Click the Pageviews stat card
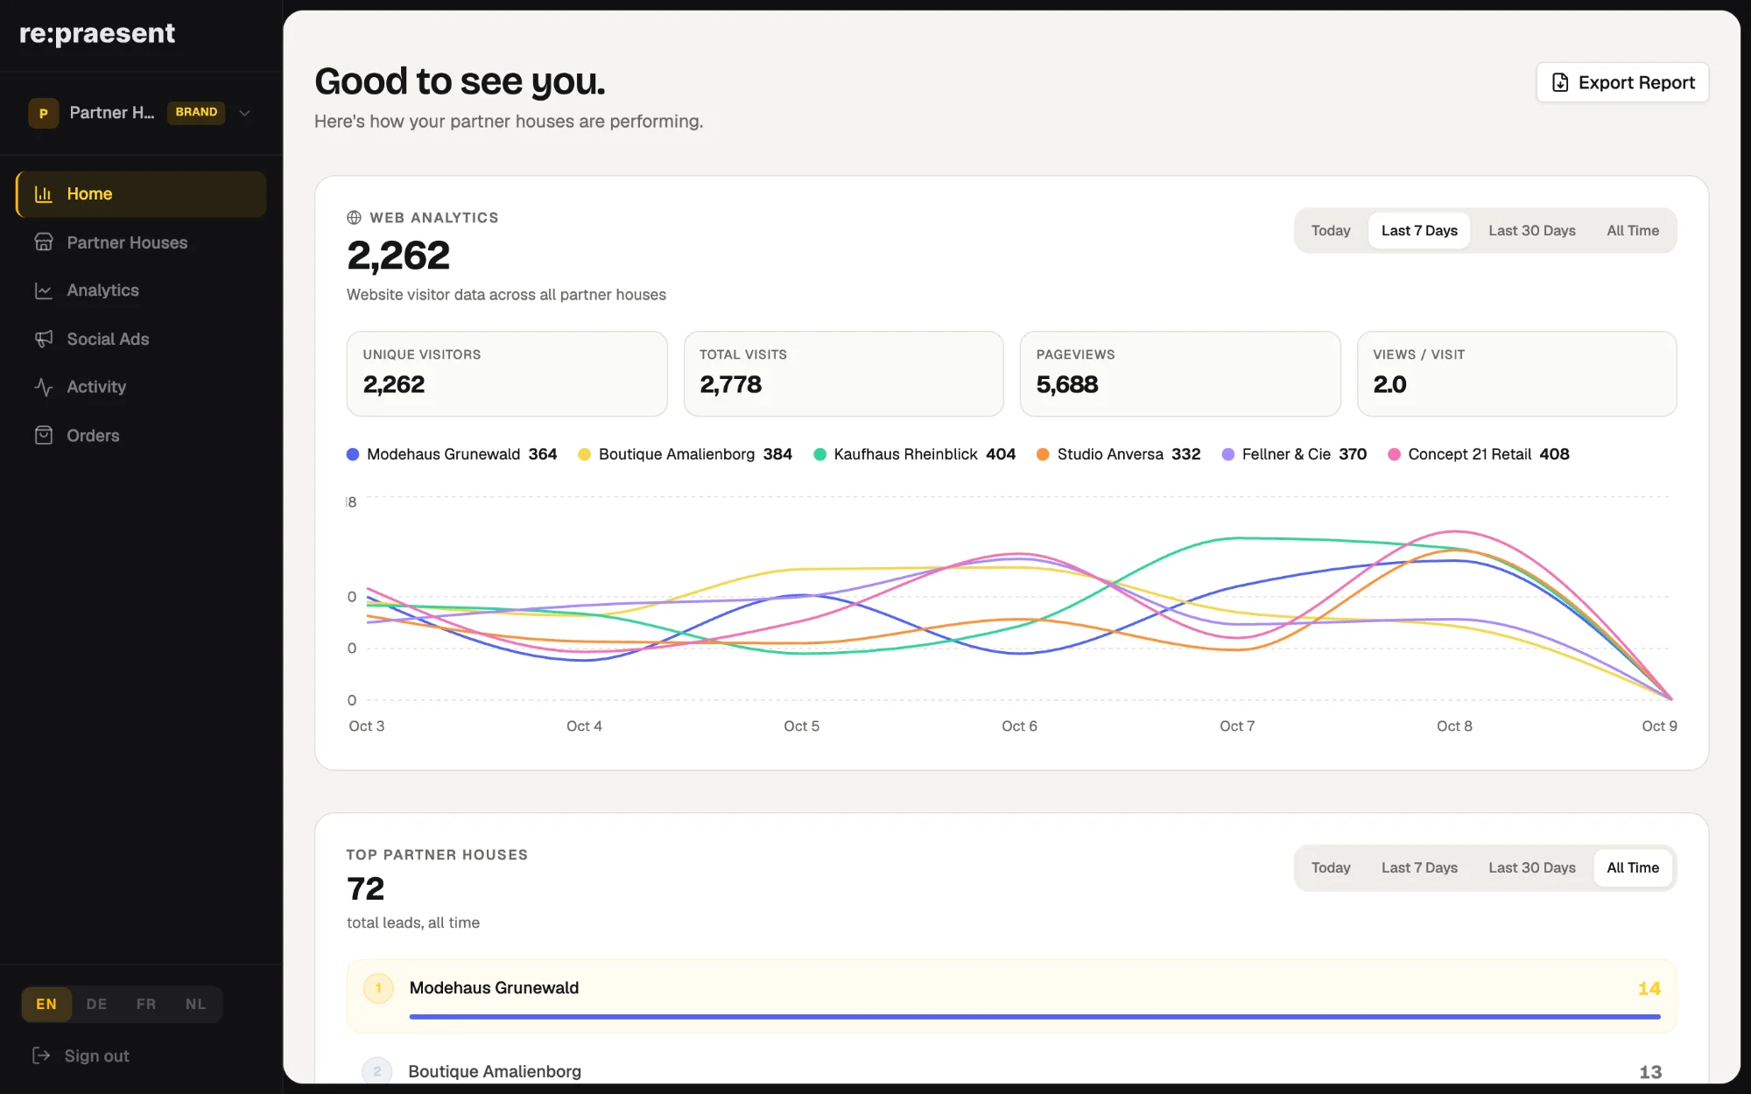This screenshot has width=1751, height=1094. tap(1180, 374)
